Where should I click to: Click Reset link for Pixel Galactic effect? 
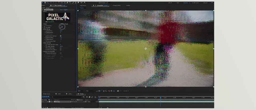pyautogui.click(x=61, y=10)
